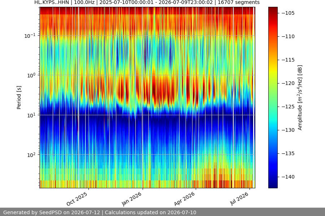Viewport: 325px width, 216px height.
Task: Click the −135 colorbar tick label
Action: (288, 153)
